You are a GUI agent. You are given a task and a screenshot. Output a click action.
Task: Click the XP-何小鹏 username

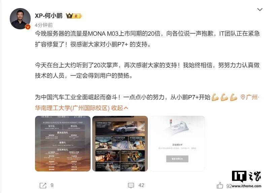pyautogui.click(x=49, y=16)
